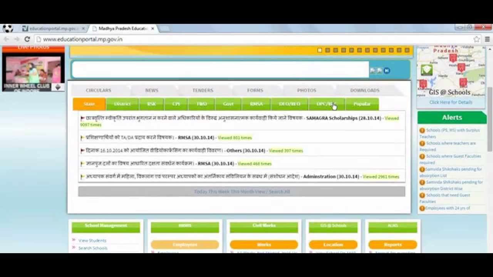Viewport: 493px width, 277px height.
Task: Select the Popular sub-tab
Action: (x=362, y=104)
